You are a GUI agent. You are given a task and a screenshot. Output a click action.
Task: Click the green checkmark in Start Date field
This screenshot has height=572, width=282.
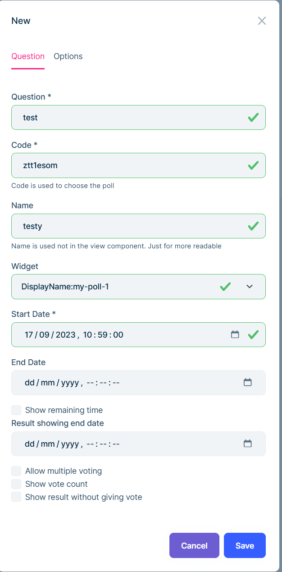[253, 334]
